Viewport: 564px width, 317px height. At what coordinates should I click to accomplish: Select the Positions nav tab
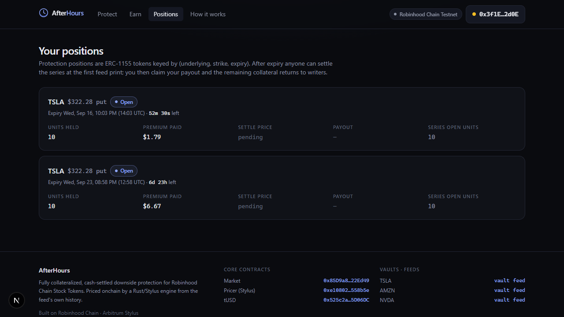point(166,14)
